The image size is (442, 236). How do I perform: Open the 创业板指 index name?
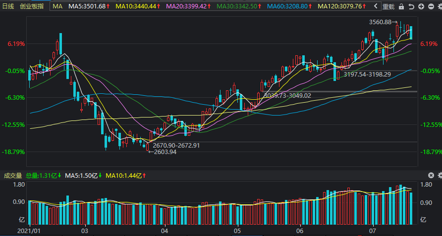click(32, 6)
